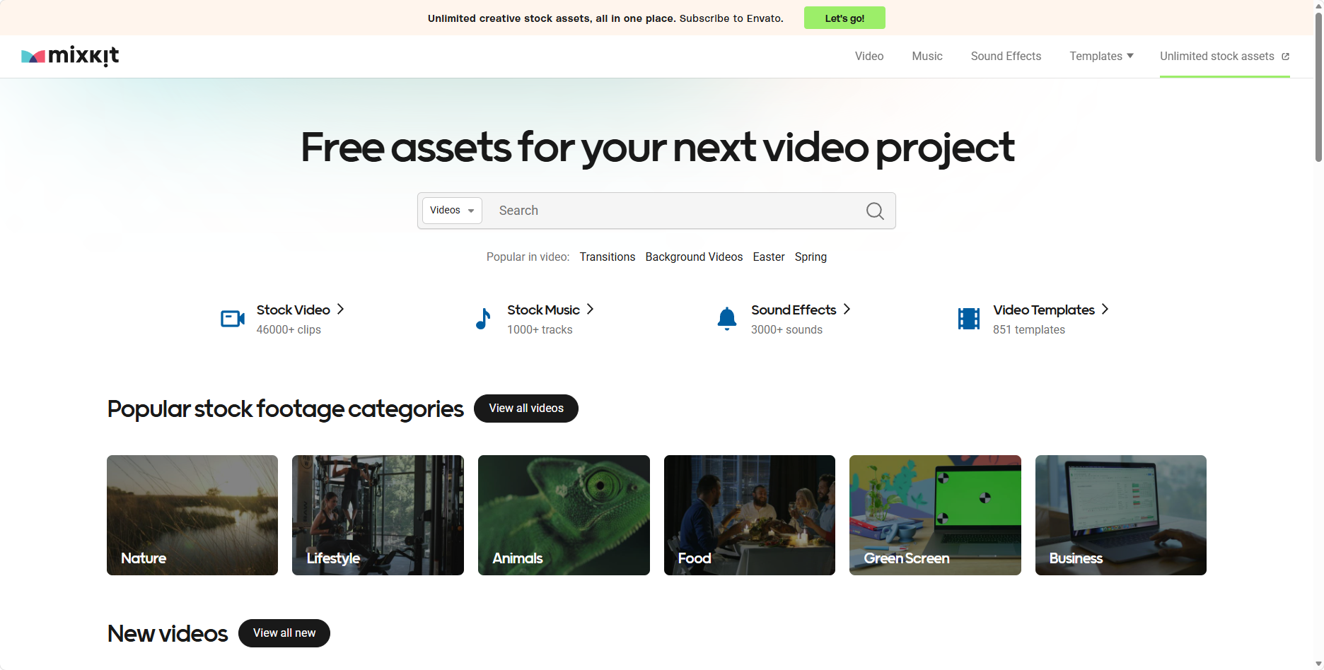
Task: Click the Video Templates film strip icon
Action: [x=968, y=319]
